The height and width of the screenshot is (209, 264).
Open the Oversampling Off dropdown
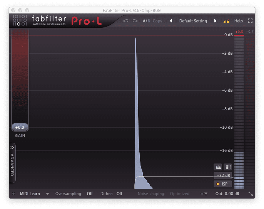coord(90,194)
